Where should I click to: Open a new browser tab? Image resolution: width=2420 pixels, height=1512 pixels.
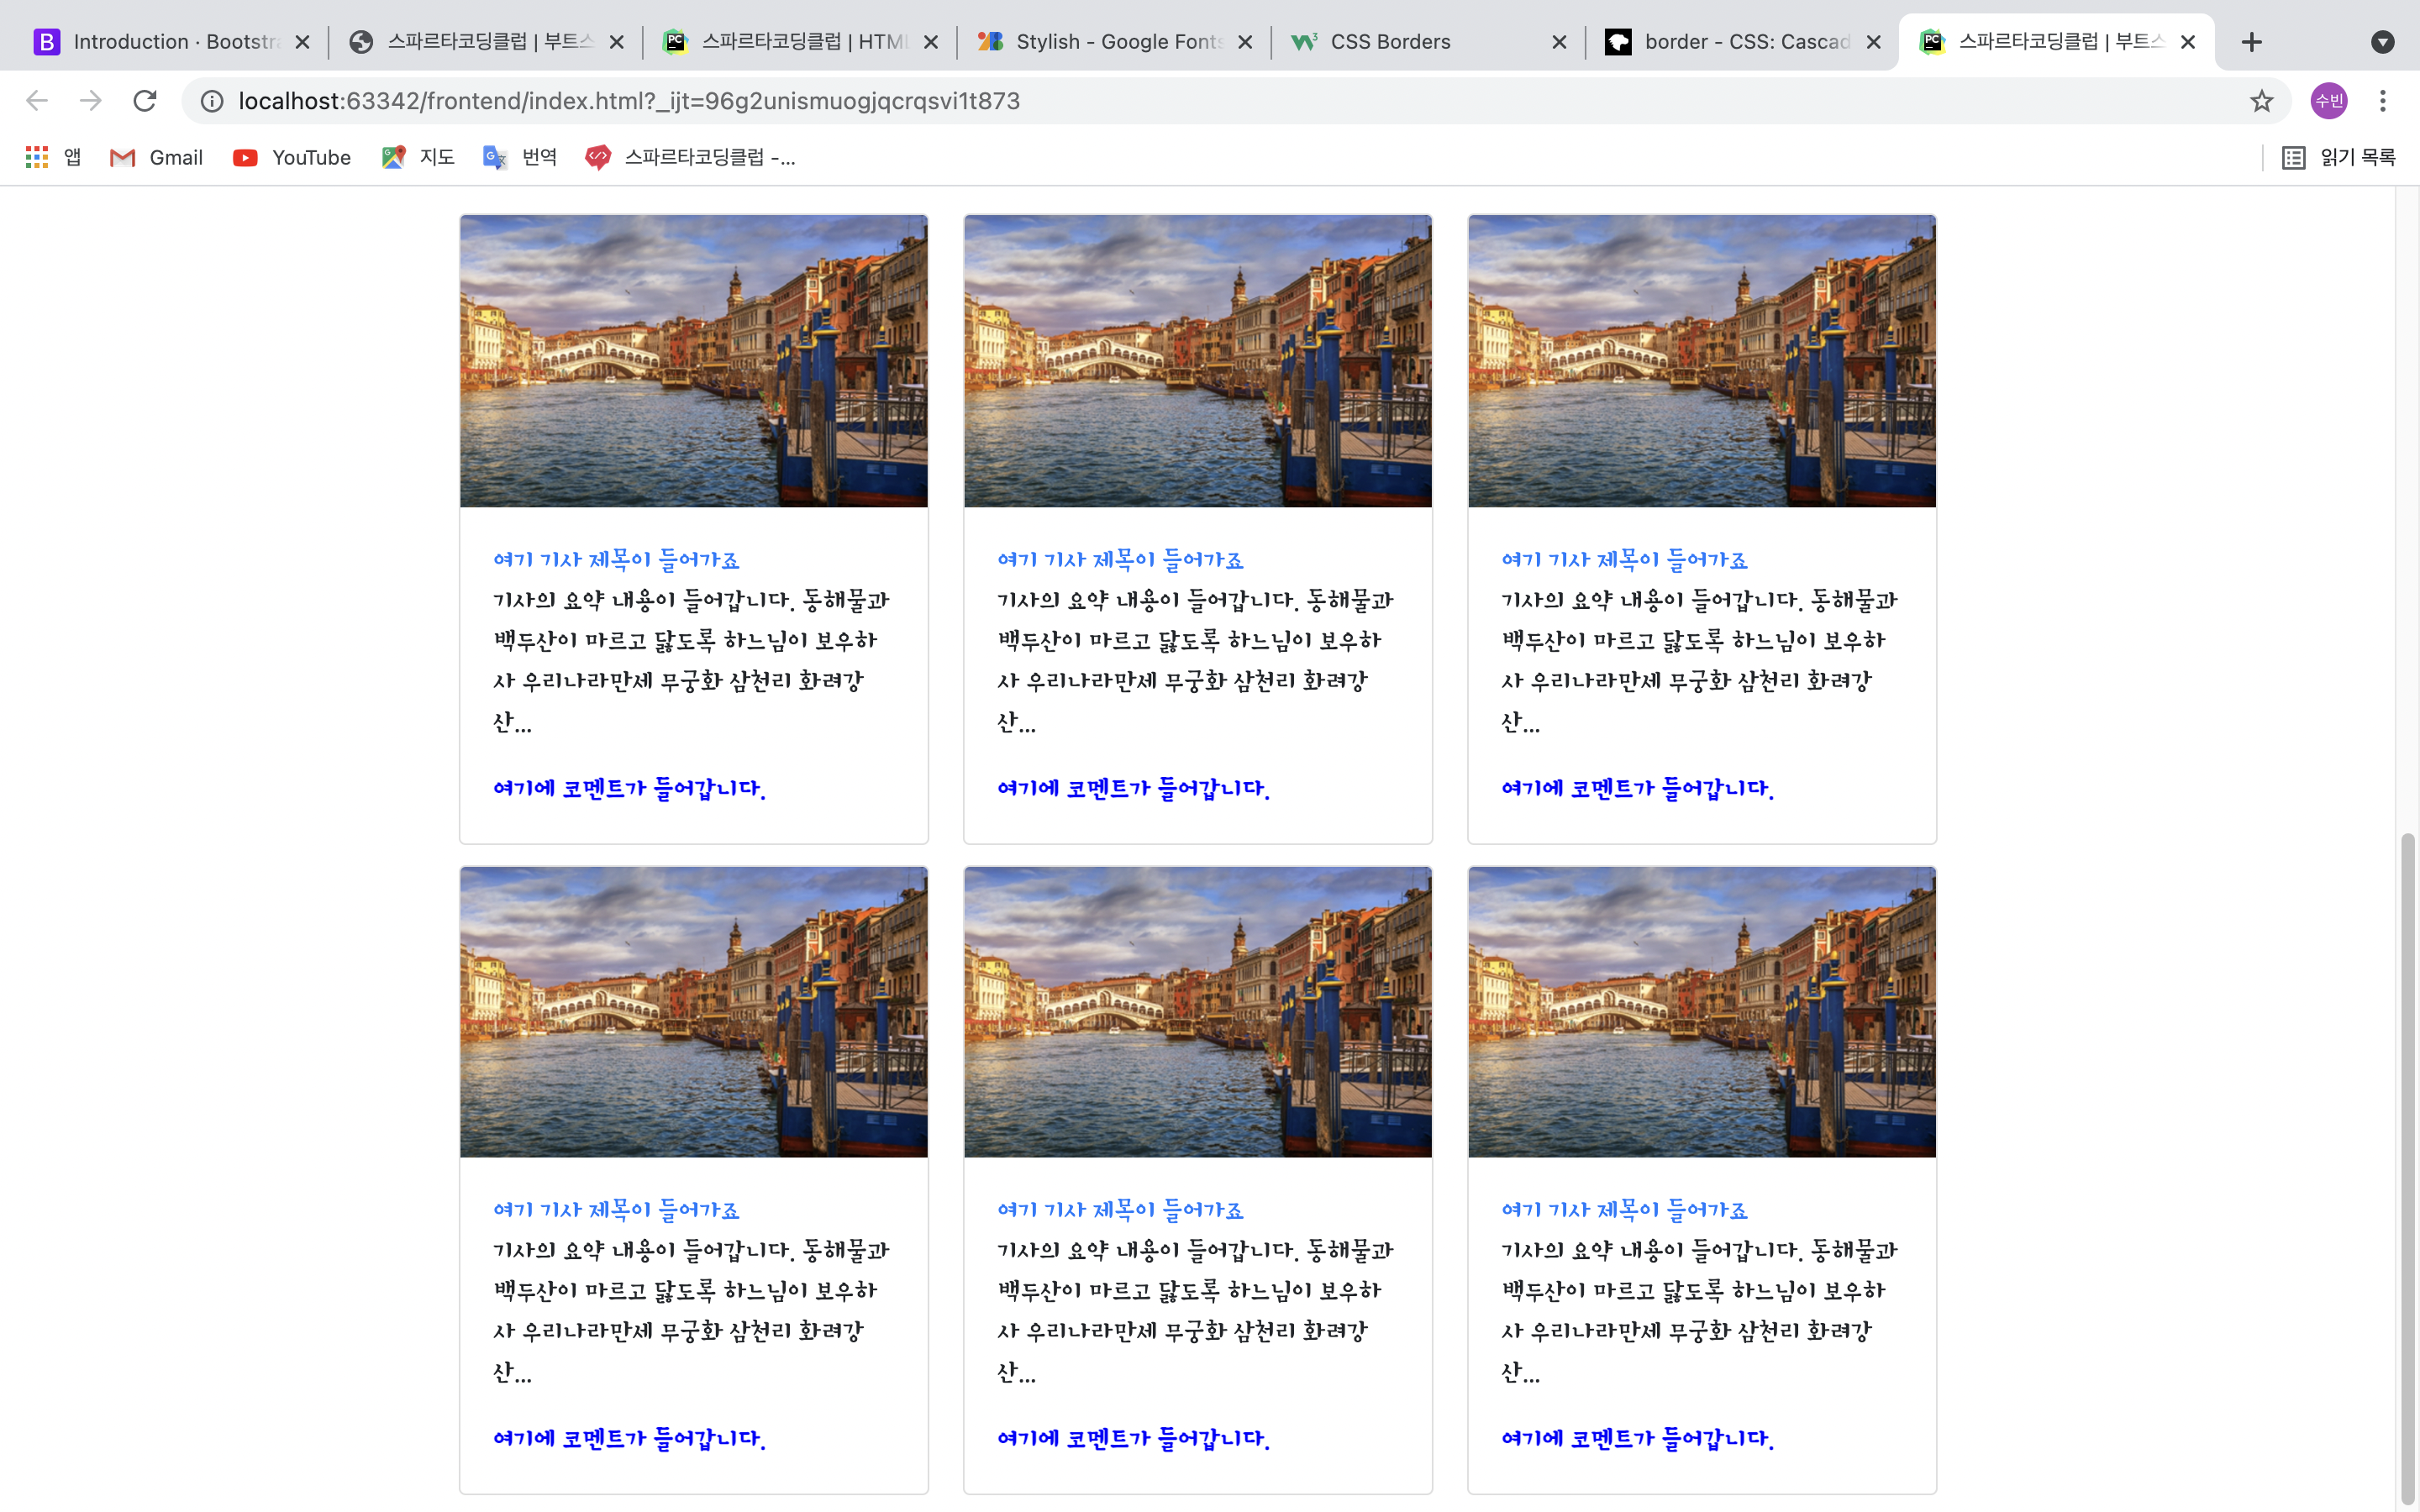point(2251,42)
